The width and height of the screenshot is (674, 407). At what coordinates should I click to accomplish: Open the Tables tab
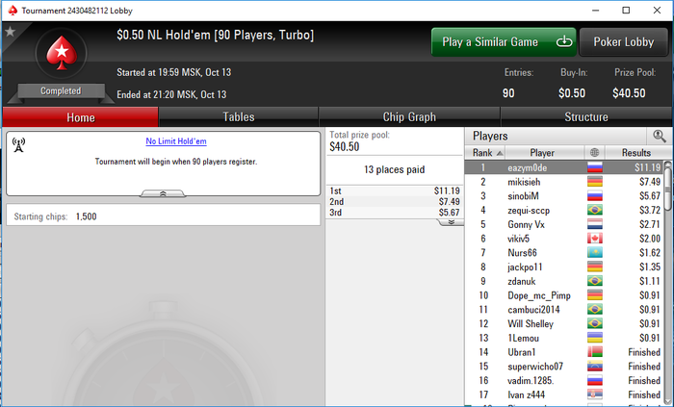[x=239, y=117]
